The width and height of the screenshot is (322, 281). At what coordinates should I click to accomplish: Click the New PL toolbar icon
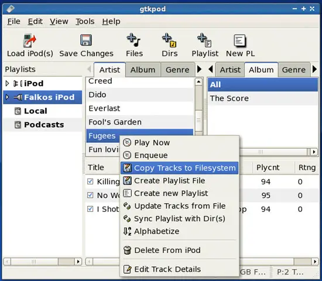pyautogui.click(x=239, y=40)
